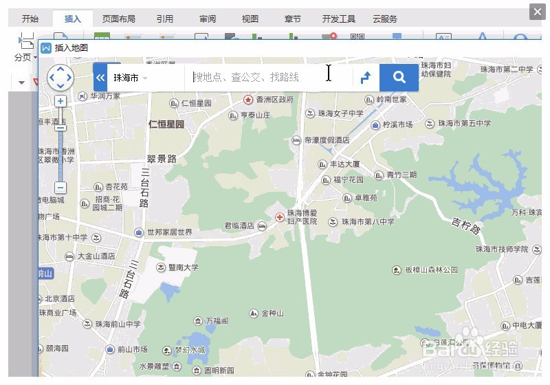Screen dimensions: 550x385
Task: Switch to 页面布局 tab
Action: 118,19
